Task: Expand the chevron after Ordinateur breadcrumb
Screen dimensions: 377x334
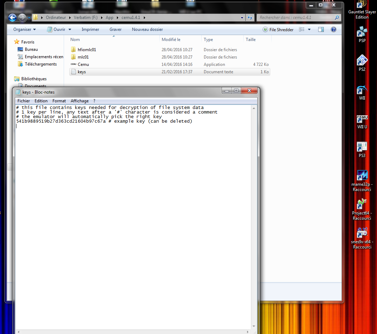Action: pyautogui.click(x=70, y=18)
